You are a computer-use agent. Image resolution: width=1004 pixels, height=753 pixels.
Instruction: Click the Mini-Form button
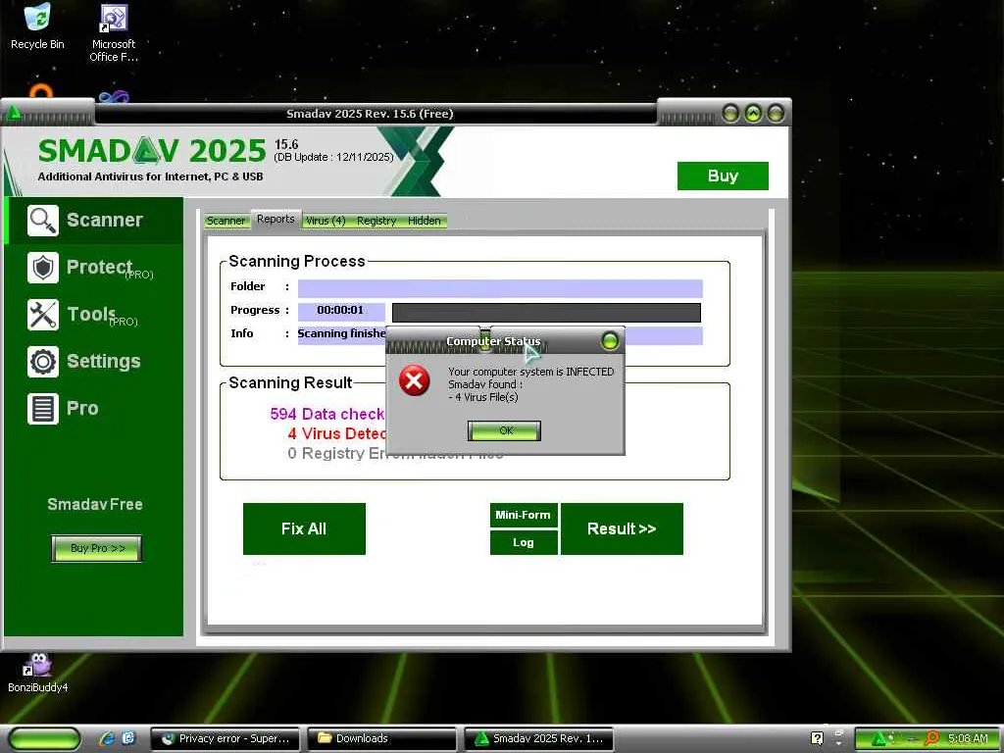click(524, 515)
